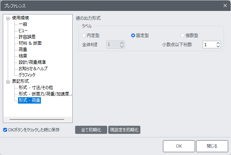Viewport: 231px width, 155px height.
Task: Select the ビュー tree item
Action: [x=23, y=30]
